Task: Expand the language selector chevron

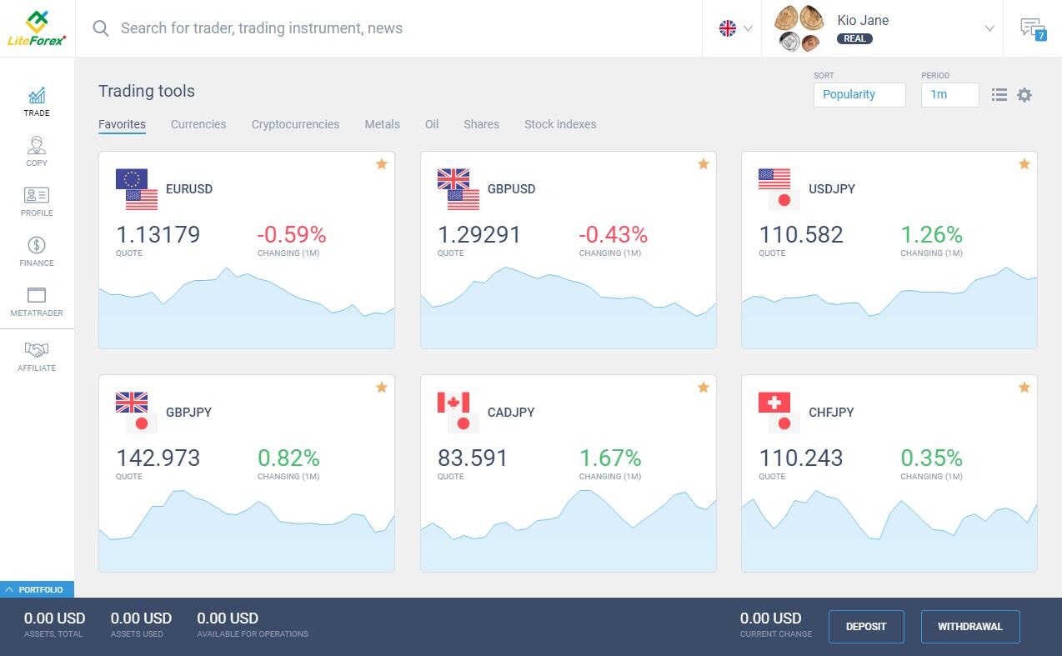Action: pos(748,28)
